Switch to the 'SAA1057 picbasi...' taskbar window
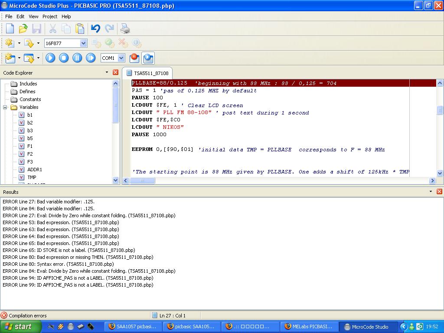The image size is (444, 333). [x=133, y=326]
